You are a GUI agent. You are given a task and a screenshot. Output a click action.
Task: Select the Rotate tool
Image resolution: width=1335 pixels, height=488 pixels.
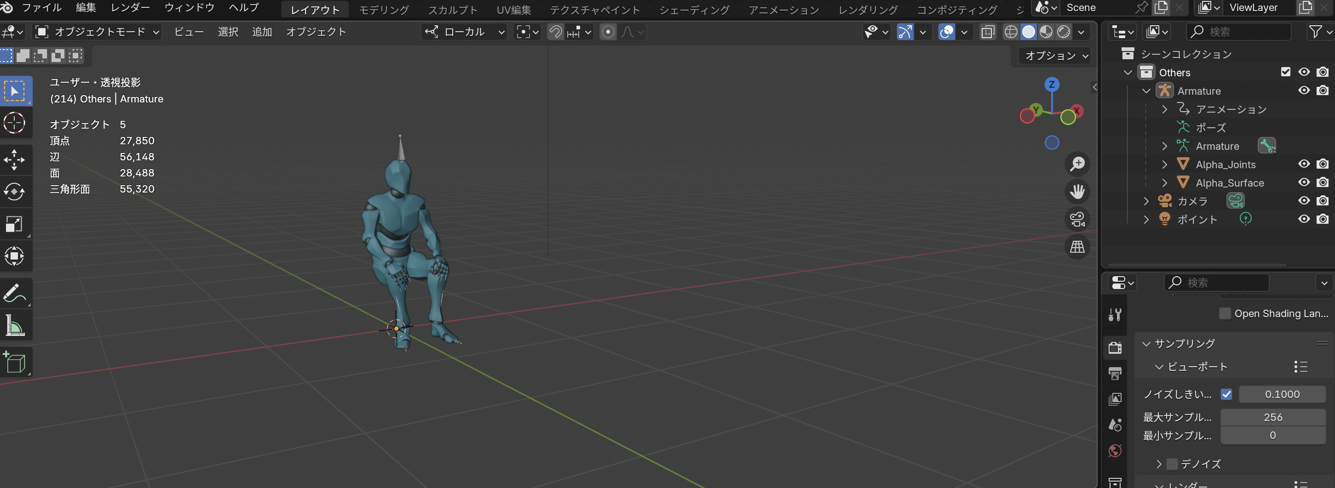point(14,192)
